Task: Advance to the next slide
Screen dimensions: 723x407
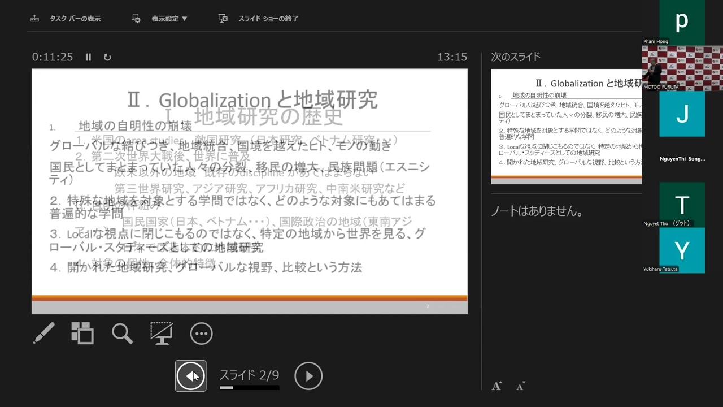Action: click(x=308, y=376)
